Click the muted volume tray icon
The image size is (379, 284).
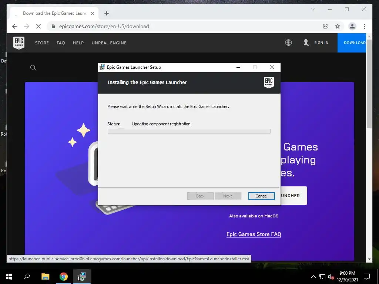(331, 277)
